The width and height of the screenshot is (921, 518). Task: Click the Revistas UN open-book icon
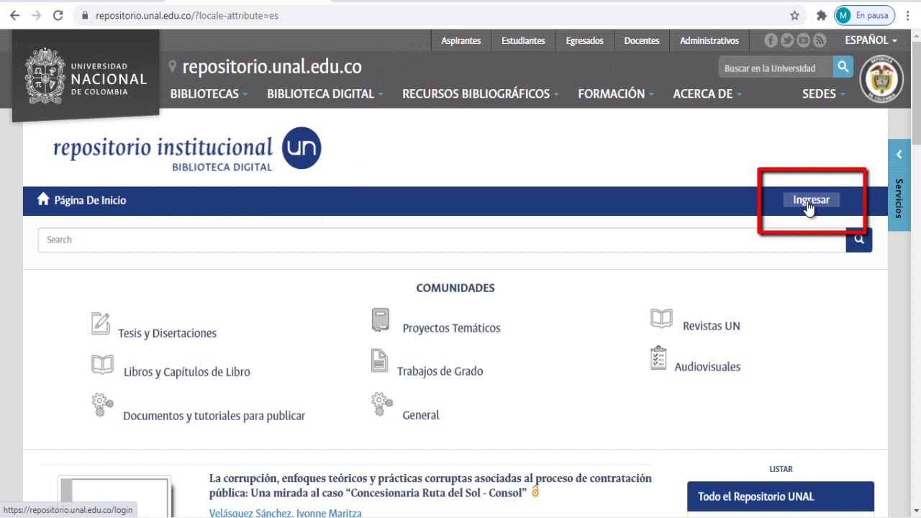[x=661, y=319]
